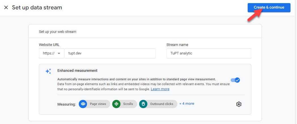Image resolution: width=297 pixels, height=124 pixels.
Task: Click the Page views eye icon
Action: tap(83, 104)
